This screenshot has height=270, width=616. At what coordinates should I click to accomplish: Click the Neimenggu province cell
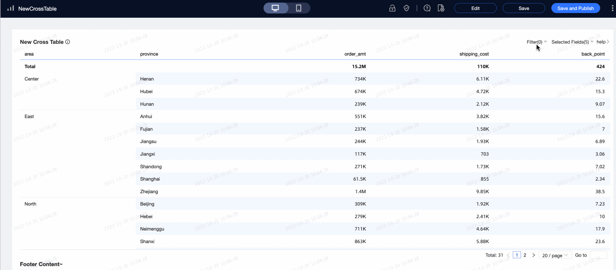(152, 229)
